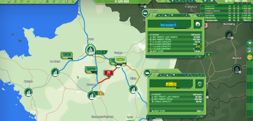Select Coshuttle in company ranking
Viewport: 253px width, 121px height.
click(x=226, y=9)
